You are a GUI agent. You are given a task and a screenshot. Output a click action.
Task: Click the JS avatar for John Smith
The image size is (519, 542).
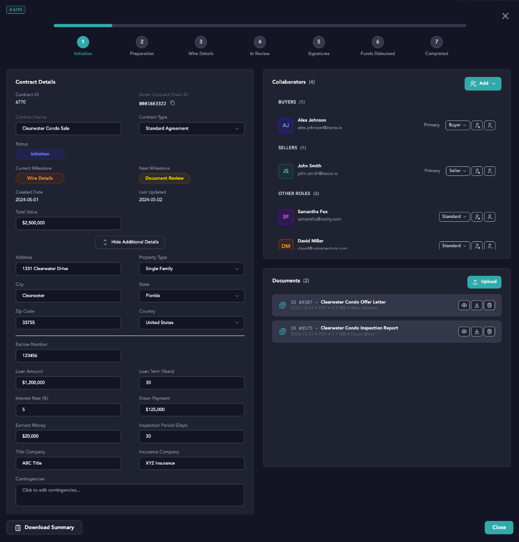(x=286, y=171)
